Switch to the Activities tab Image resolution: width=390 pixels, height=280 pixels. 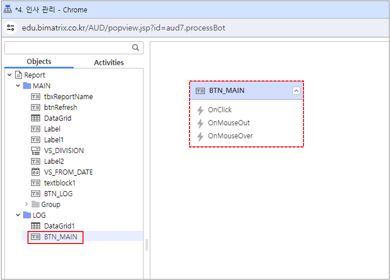click(108, 62)
